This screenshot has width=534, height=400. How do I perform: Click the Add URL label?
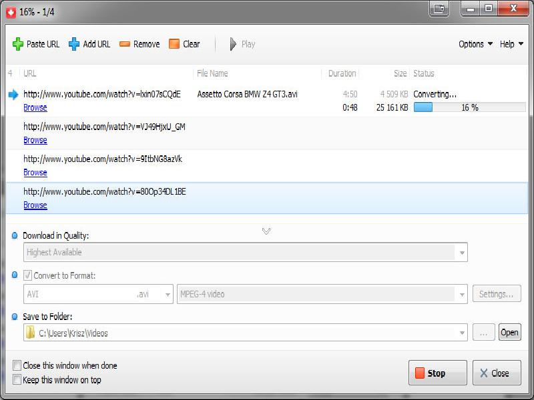(x=96, y=44)
